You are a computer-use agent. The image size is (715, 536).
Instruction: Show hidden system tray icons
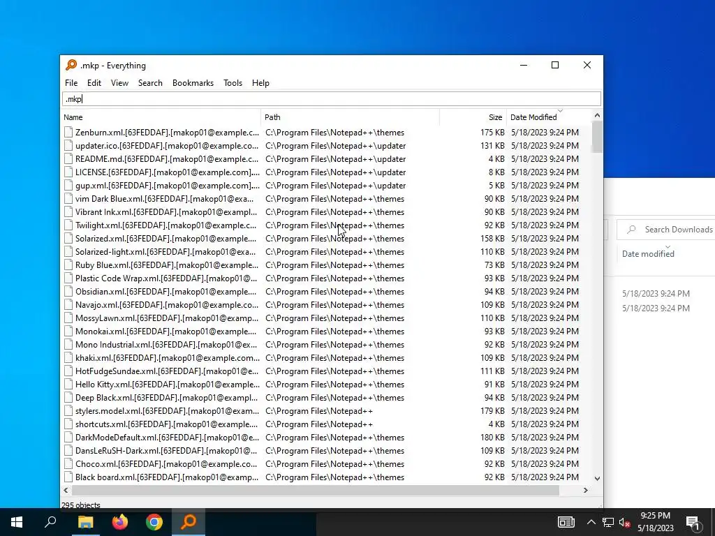(x=591, y=522)
